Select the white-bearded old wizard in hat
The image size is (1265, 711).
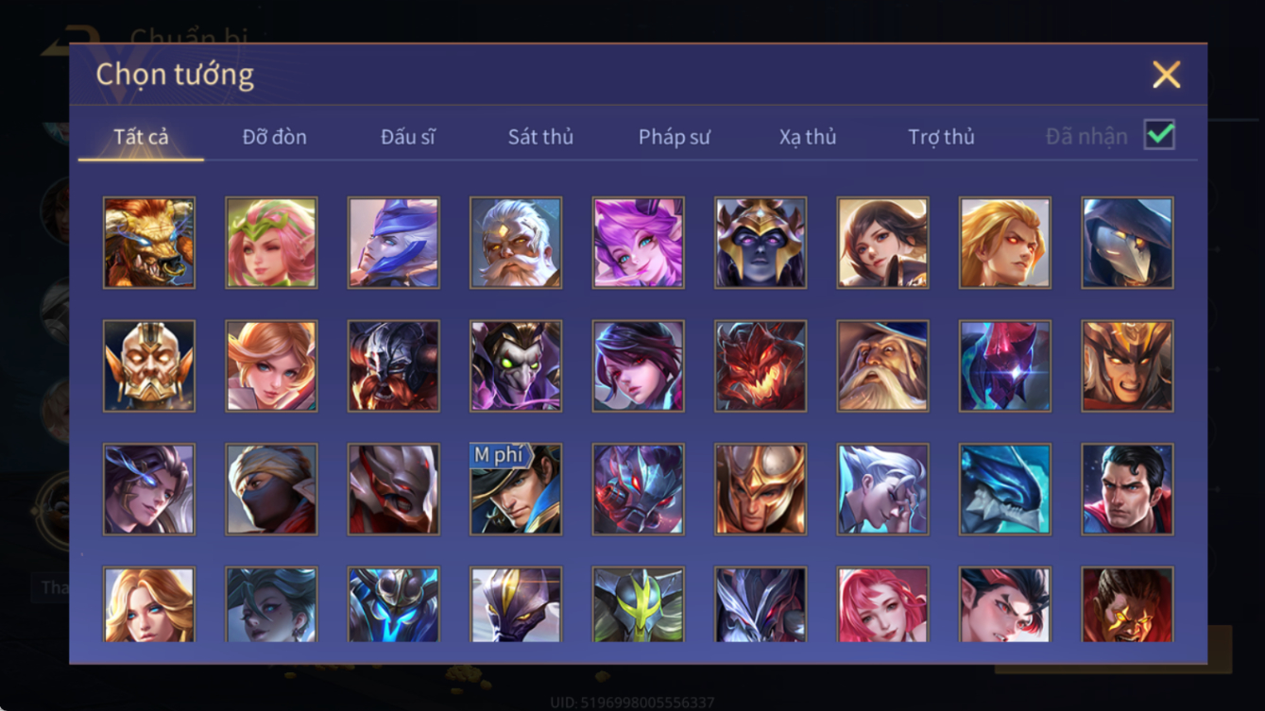[x=882, y=365]
